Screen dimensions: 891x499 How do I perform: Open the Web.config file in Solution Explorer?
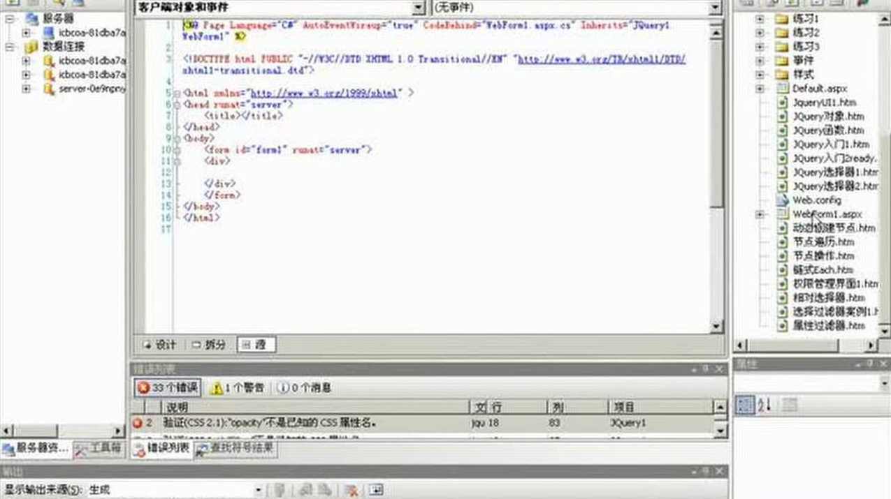tap(817, 200)
